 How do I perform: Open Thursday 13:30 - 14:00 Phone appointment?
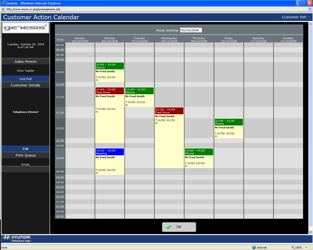(199, 158)
